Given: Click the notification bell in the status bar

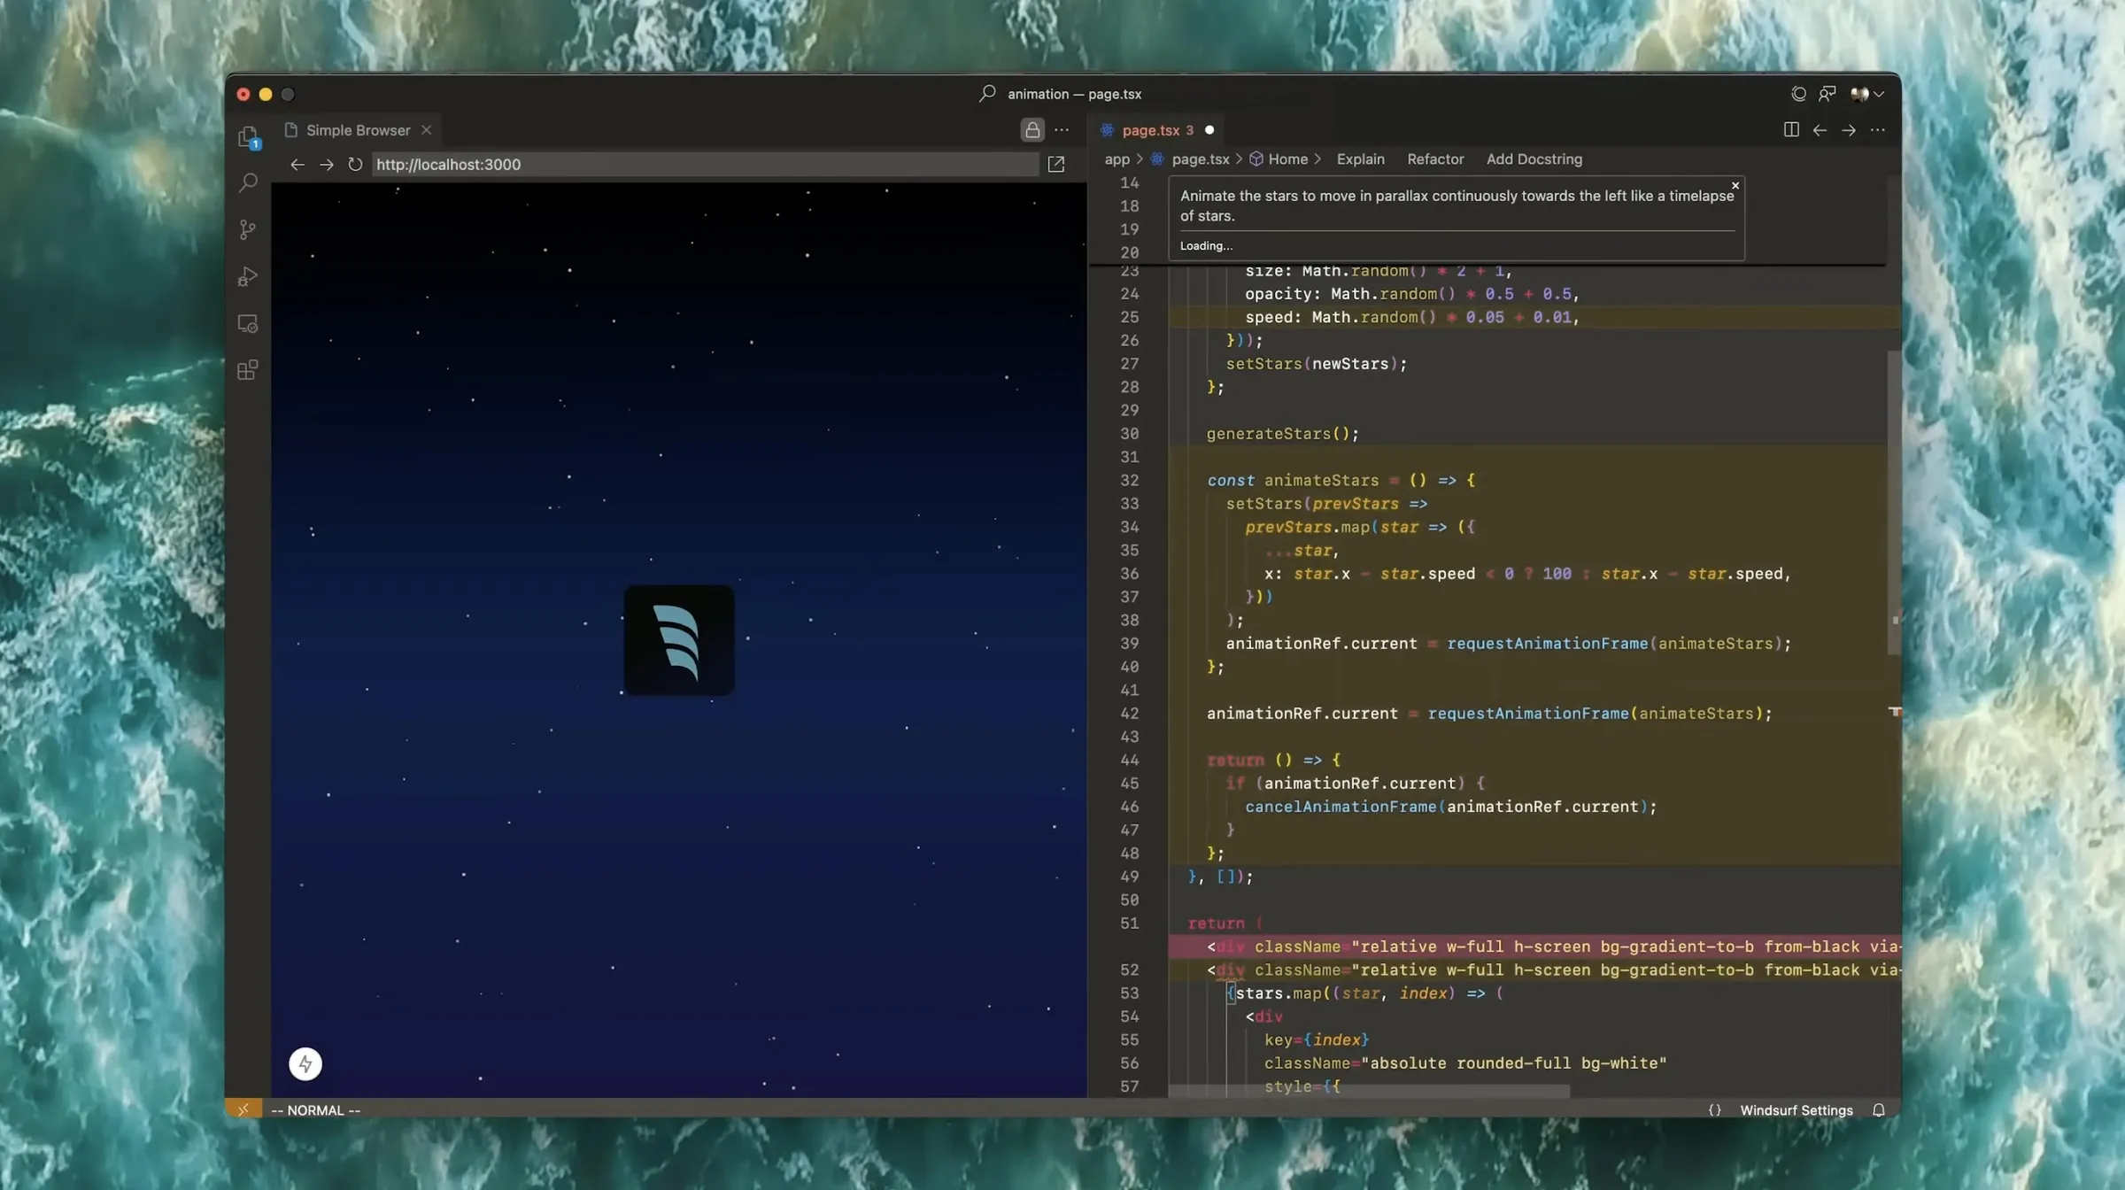Looking at the screenshot, I should coord(1879,1109).
